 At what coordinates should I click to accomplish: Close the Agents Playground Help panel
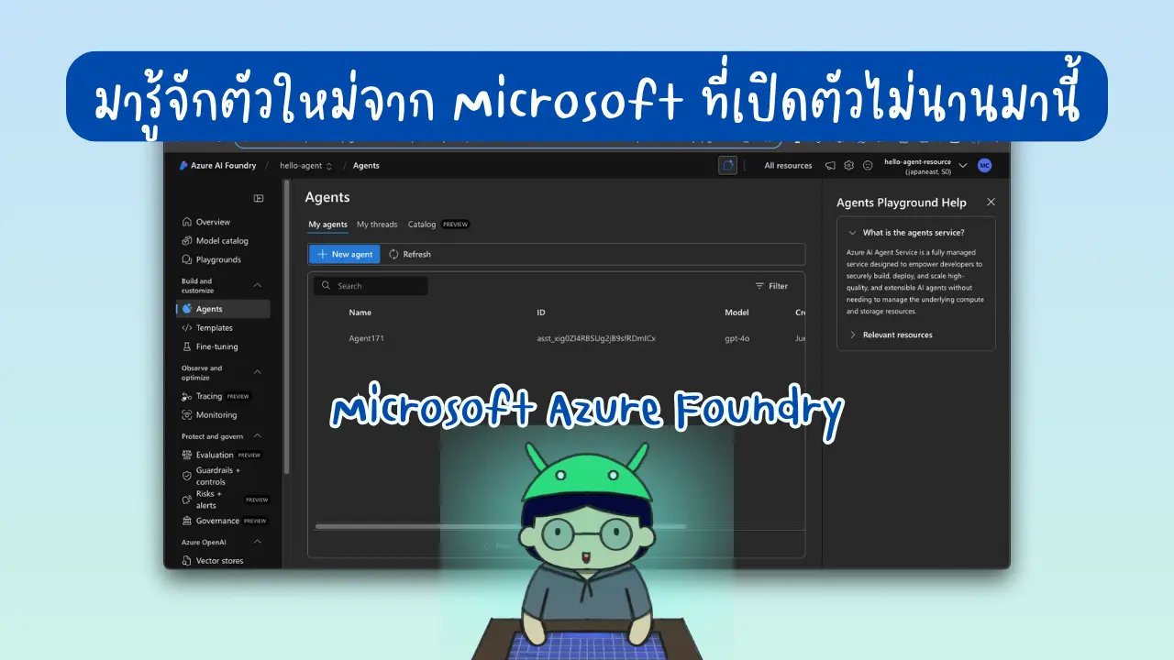point(991,202)
